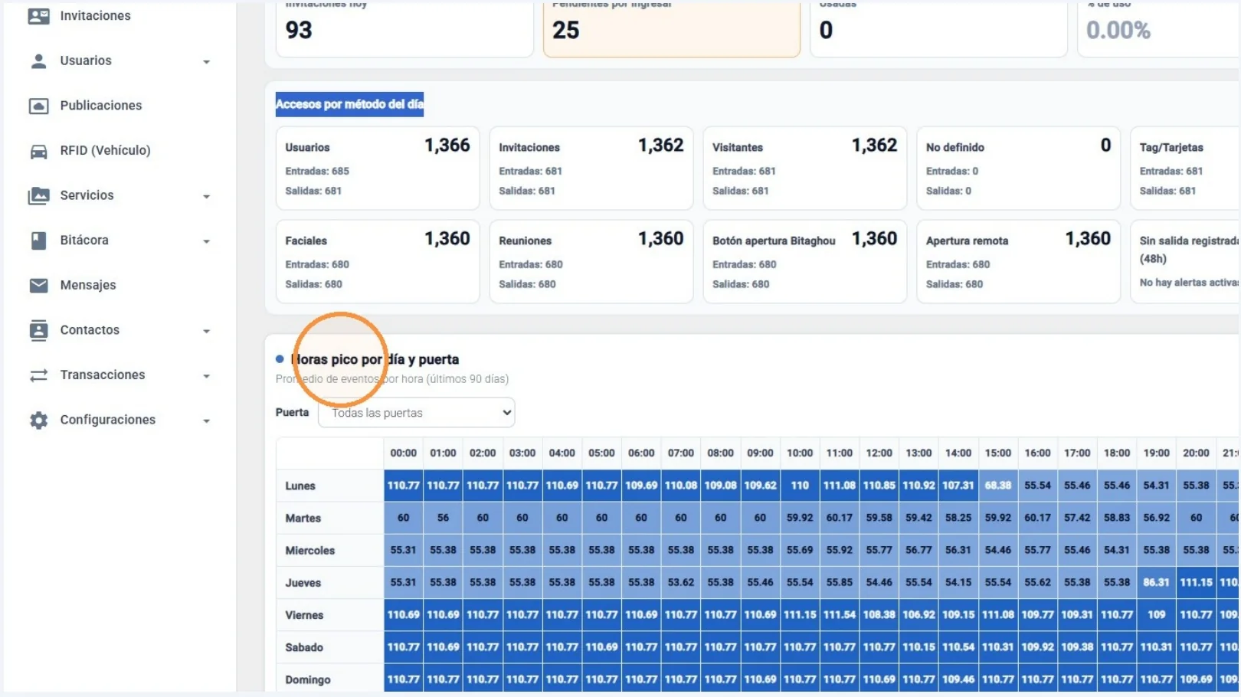
Task: Click the Domingo row label
Action: click(308, 680)
